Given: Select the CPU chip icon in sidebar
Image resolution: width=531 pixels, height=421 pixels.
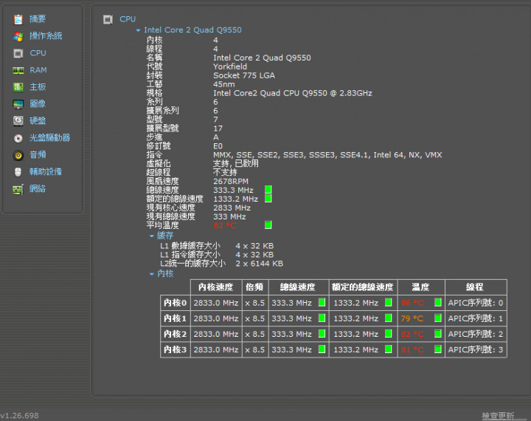Looking at the screenshot, I should tap(18, 53).
